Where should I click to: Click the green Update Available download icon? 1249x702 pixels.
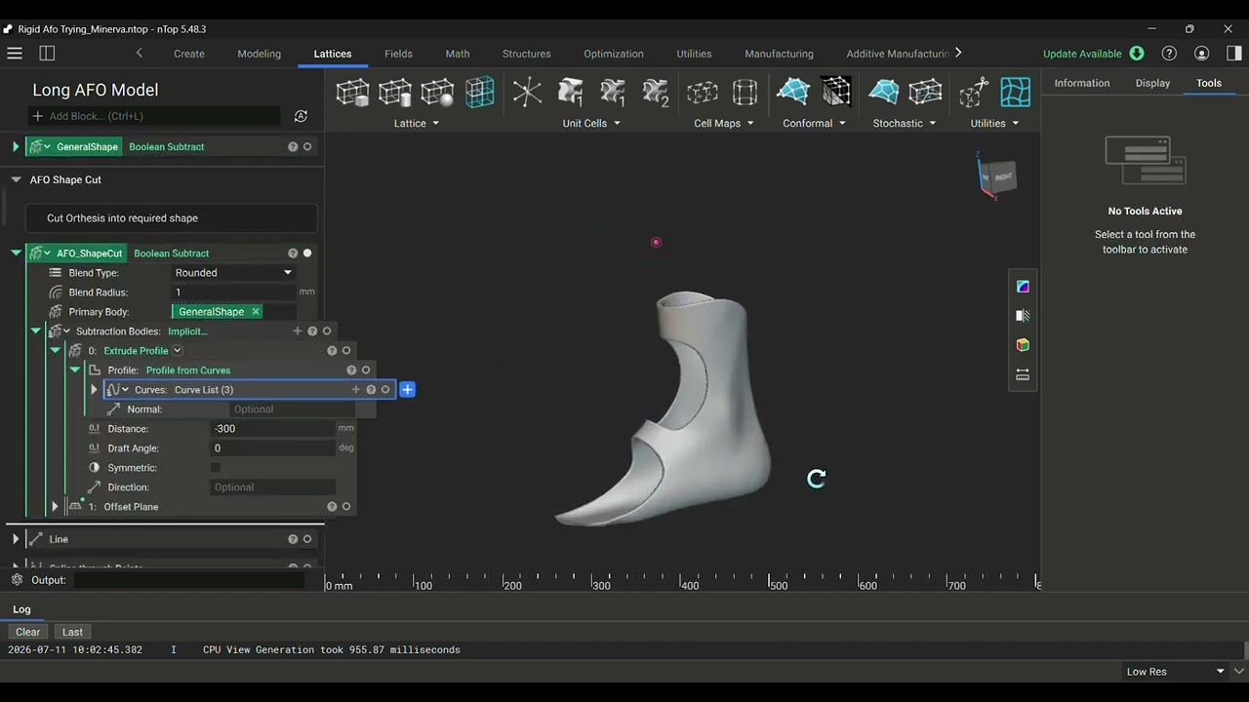click(x=1137, y=54)
